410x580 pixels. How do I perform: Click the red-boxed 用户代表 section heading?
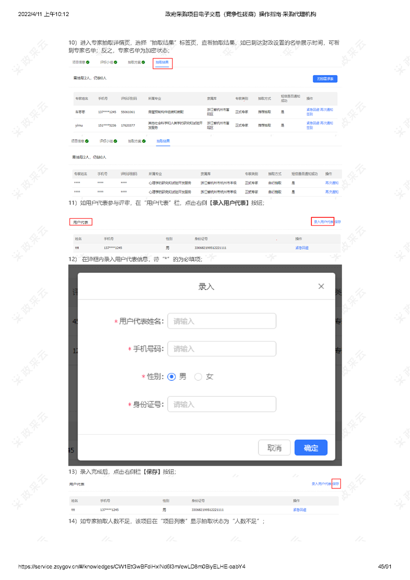point(80,222)
